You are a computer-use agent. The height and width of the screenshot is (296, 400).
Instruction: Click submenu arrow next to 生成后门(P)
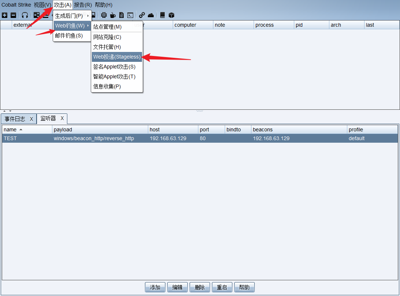point(88,16)
